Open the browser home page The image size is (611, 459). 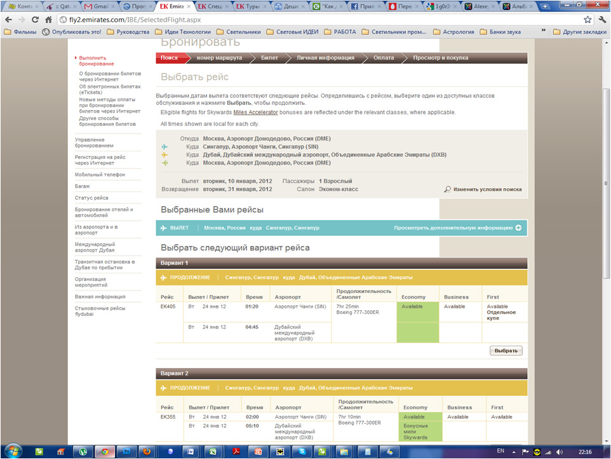48,20
